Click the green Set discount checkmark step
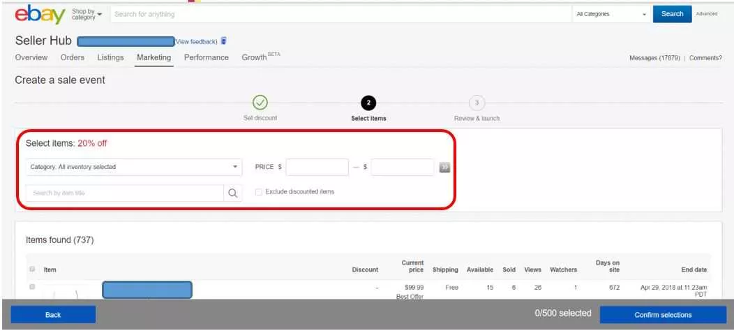Screen dimensions: 734x331 coord(260,103)
